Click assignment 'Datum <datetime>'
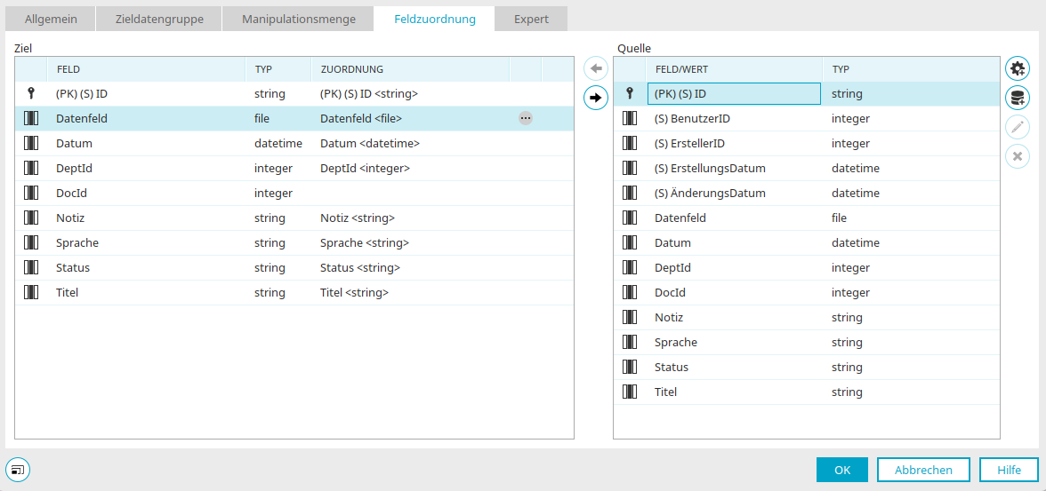 tap(370, 143)
